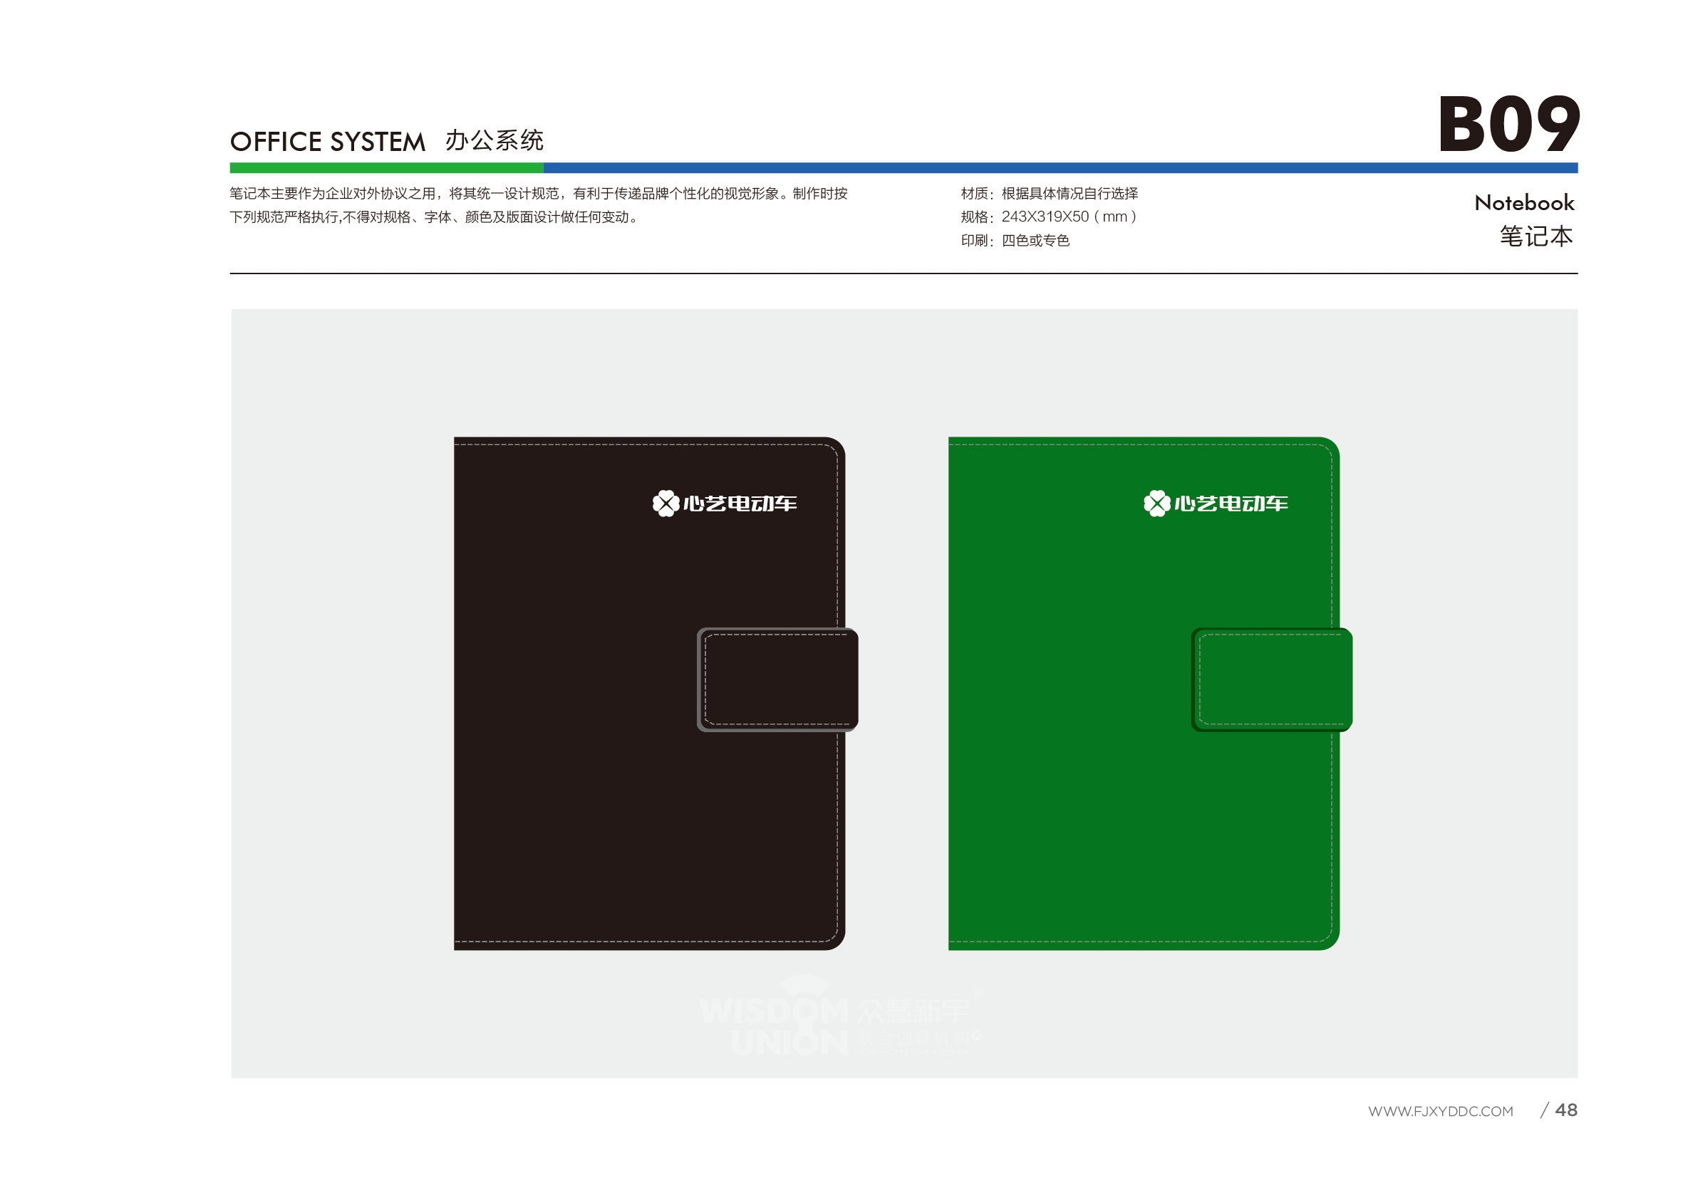Click the green segment of the header bar
Viewport: 1683px width, 1178px height.
386,168
